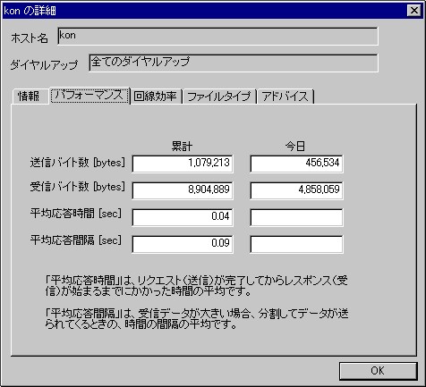Click the OK button

378,371
